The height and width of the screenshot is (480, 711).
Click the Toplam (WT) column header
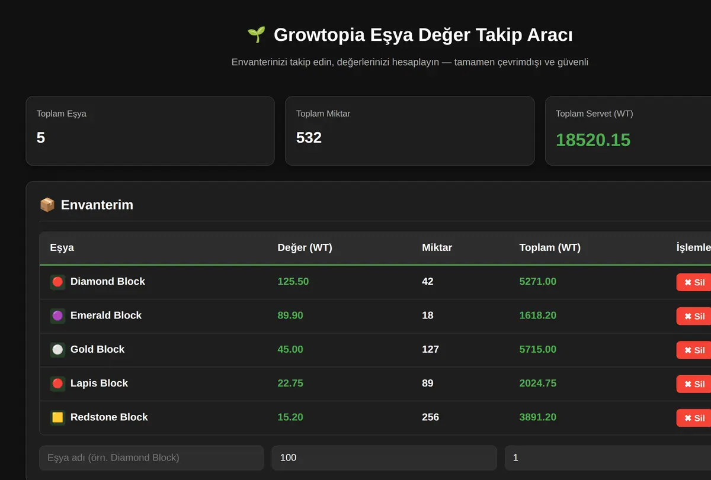[550, 247]
